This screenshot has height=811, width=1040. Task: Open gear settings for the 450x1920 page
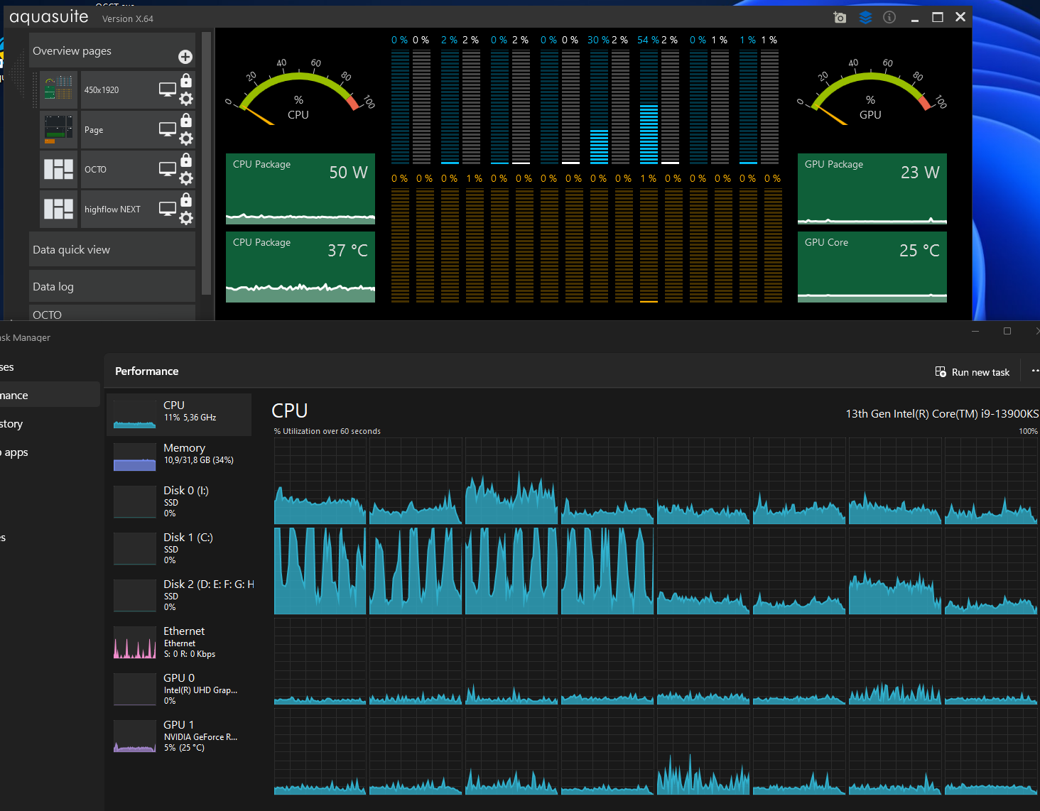click(x=186, y=99)
